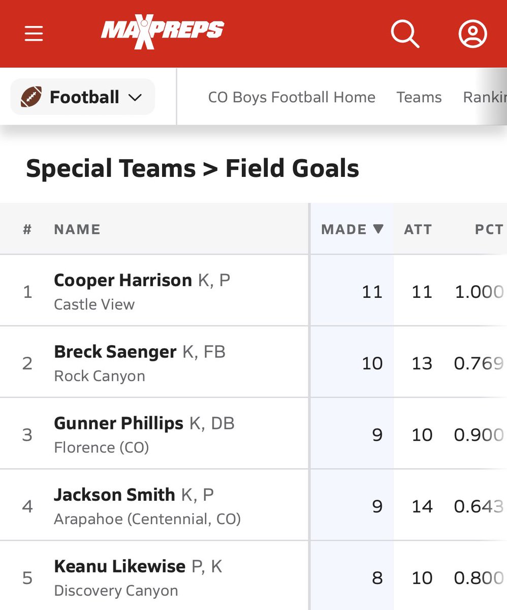Expand the Football sport dropdown

(83, 97)
